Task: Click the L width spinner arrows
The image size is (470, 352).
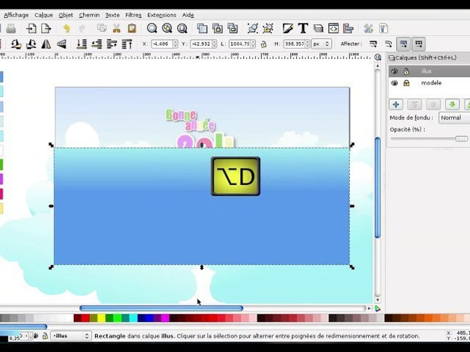Action: (253, 44)
